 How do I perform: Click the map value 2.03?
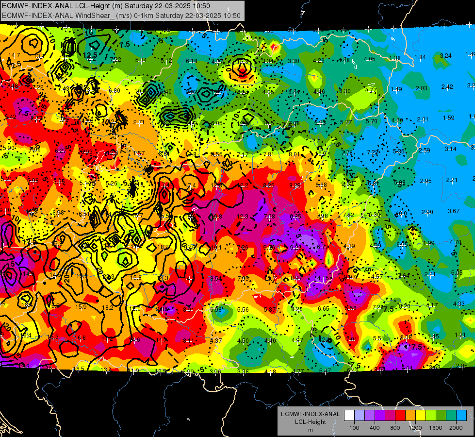(421, 88)
